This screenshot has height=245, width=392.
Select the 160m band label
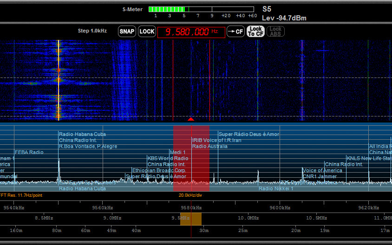pyautogui.click(x=16, y=231)
